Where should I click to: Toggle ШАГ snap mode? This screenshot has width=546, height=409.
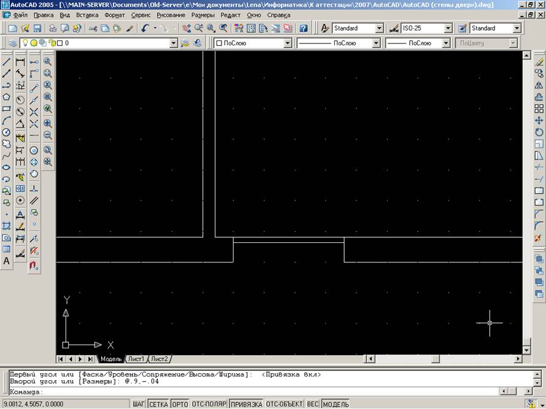pyautogui.click(x=139, y=403)
